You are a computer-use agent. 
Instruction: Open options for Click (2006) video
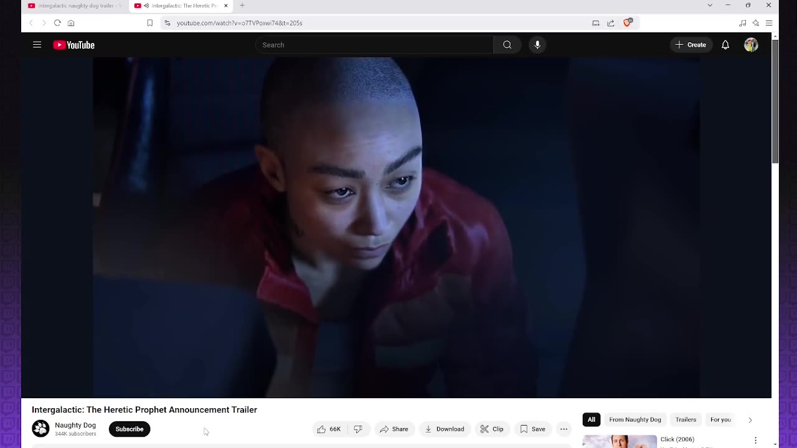(x=755, y=440)
